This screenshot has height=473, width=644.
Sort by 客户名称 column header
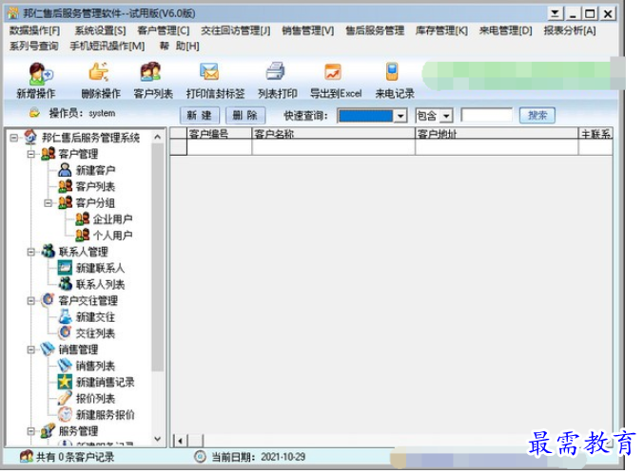coord(333,133)
